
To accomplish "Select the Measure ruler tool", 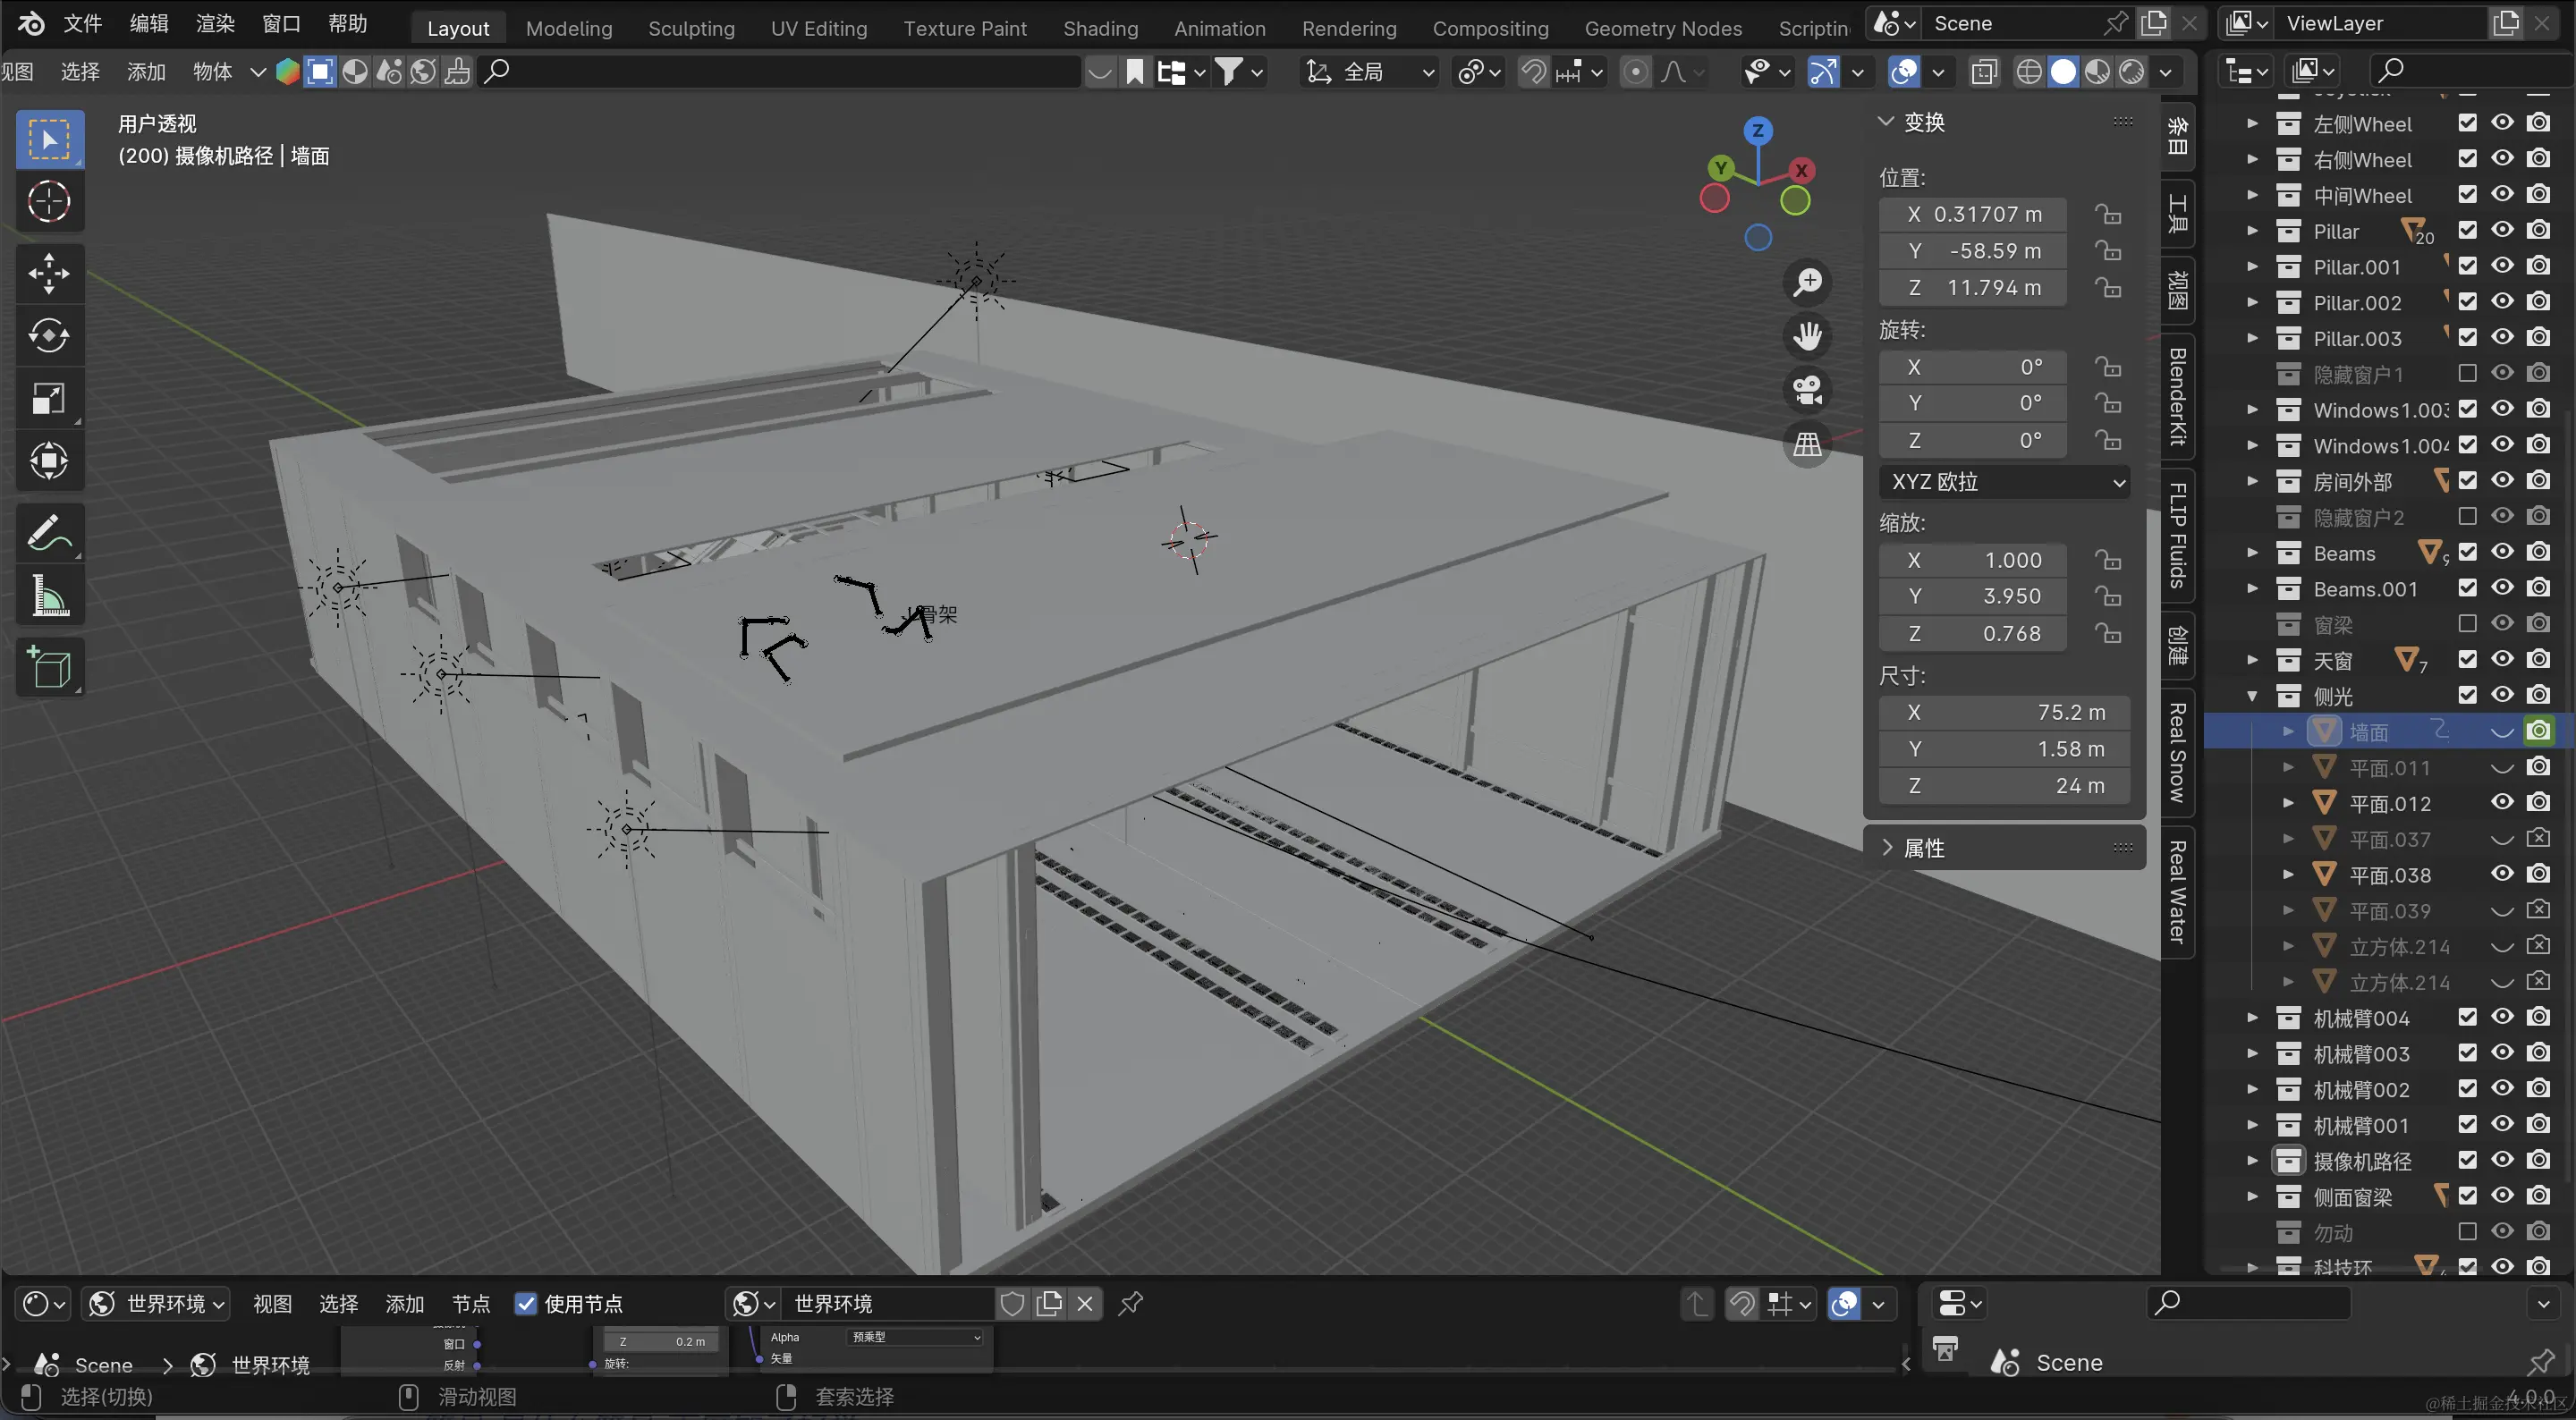I will tap(48, 596).
